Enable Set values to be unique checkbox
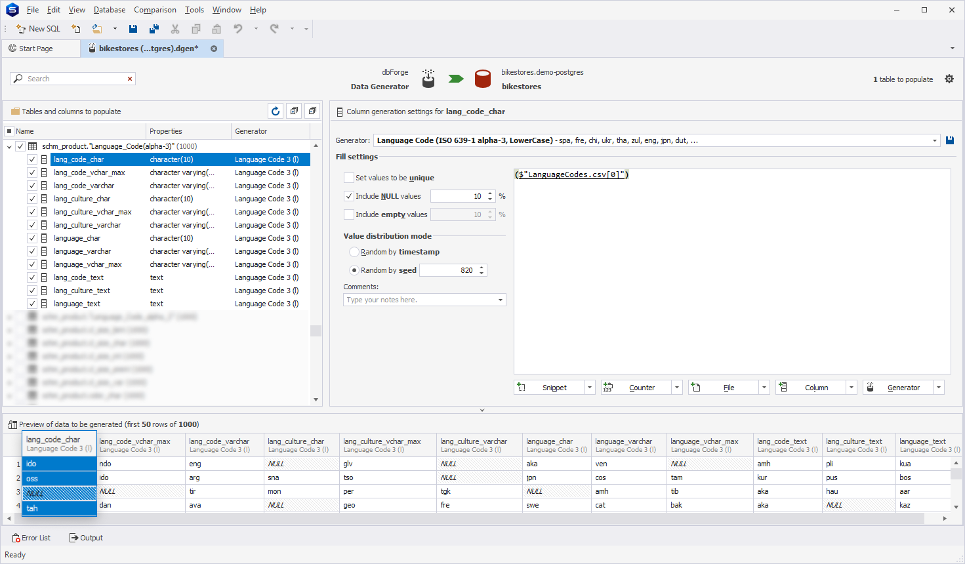The image size is (965, 564). tap(349, 178)
